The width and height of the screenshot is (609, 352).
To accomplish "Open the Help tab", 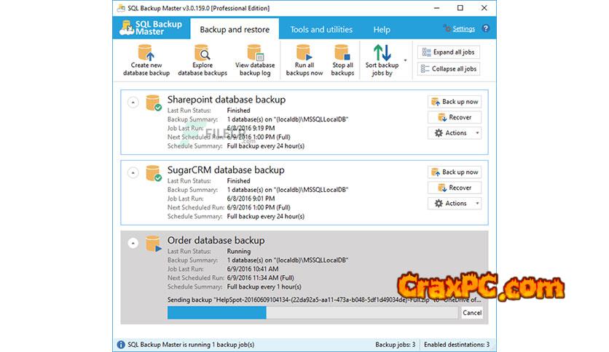I will click(382, 30).
